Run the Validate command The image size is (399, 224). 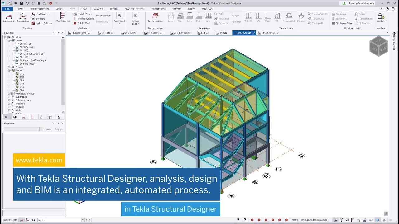(381, 18)
